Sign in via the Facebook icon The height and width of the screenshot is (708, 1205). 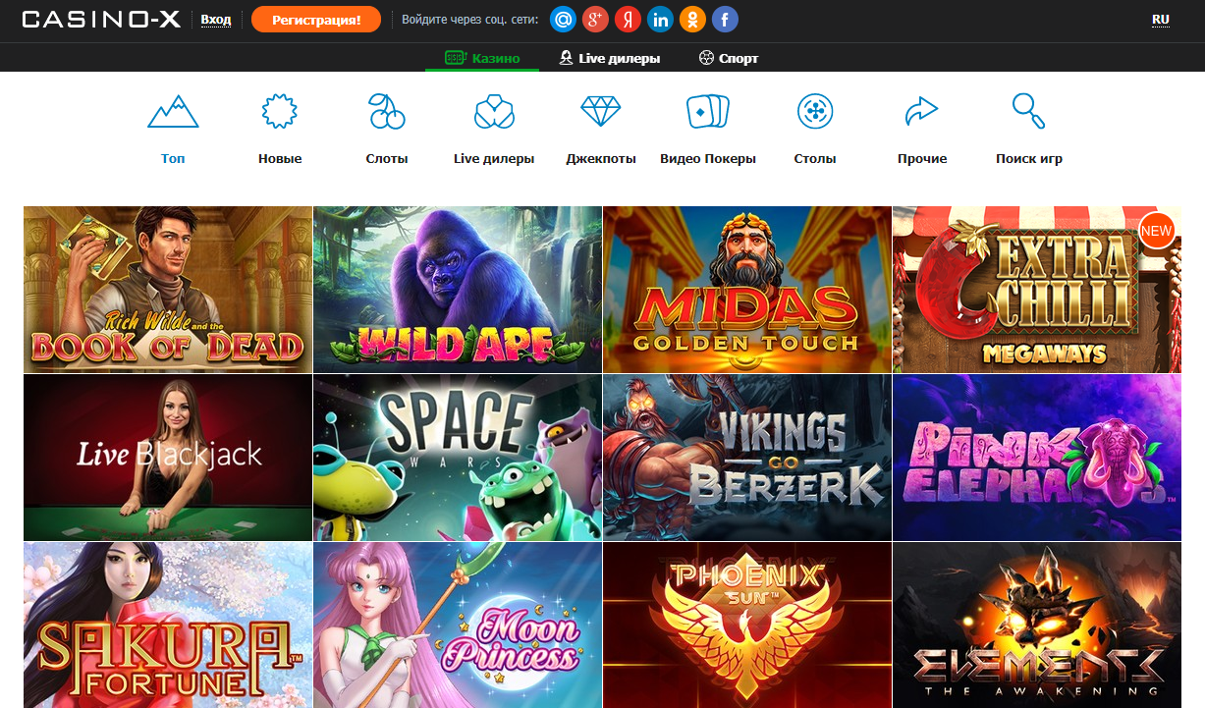(724, 19)
